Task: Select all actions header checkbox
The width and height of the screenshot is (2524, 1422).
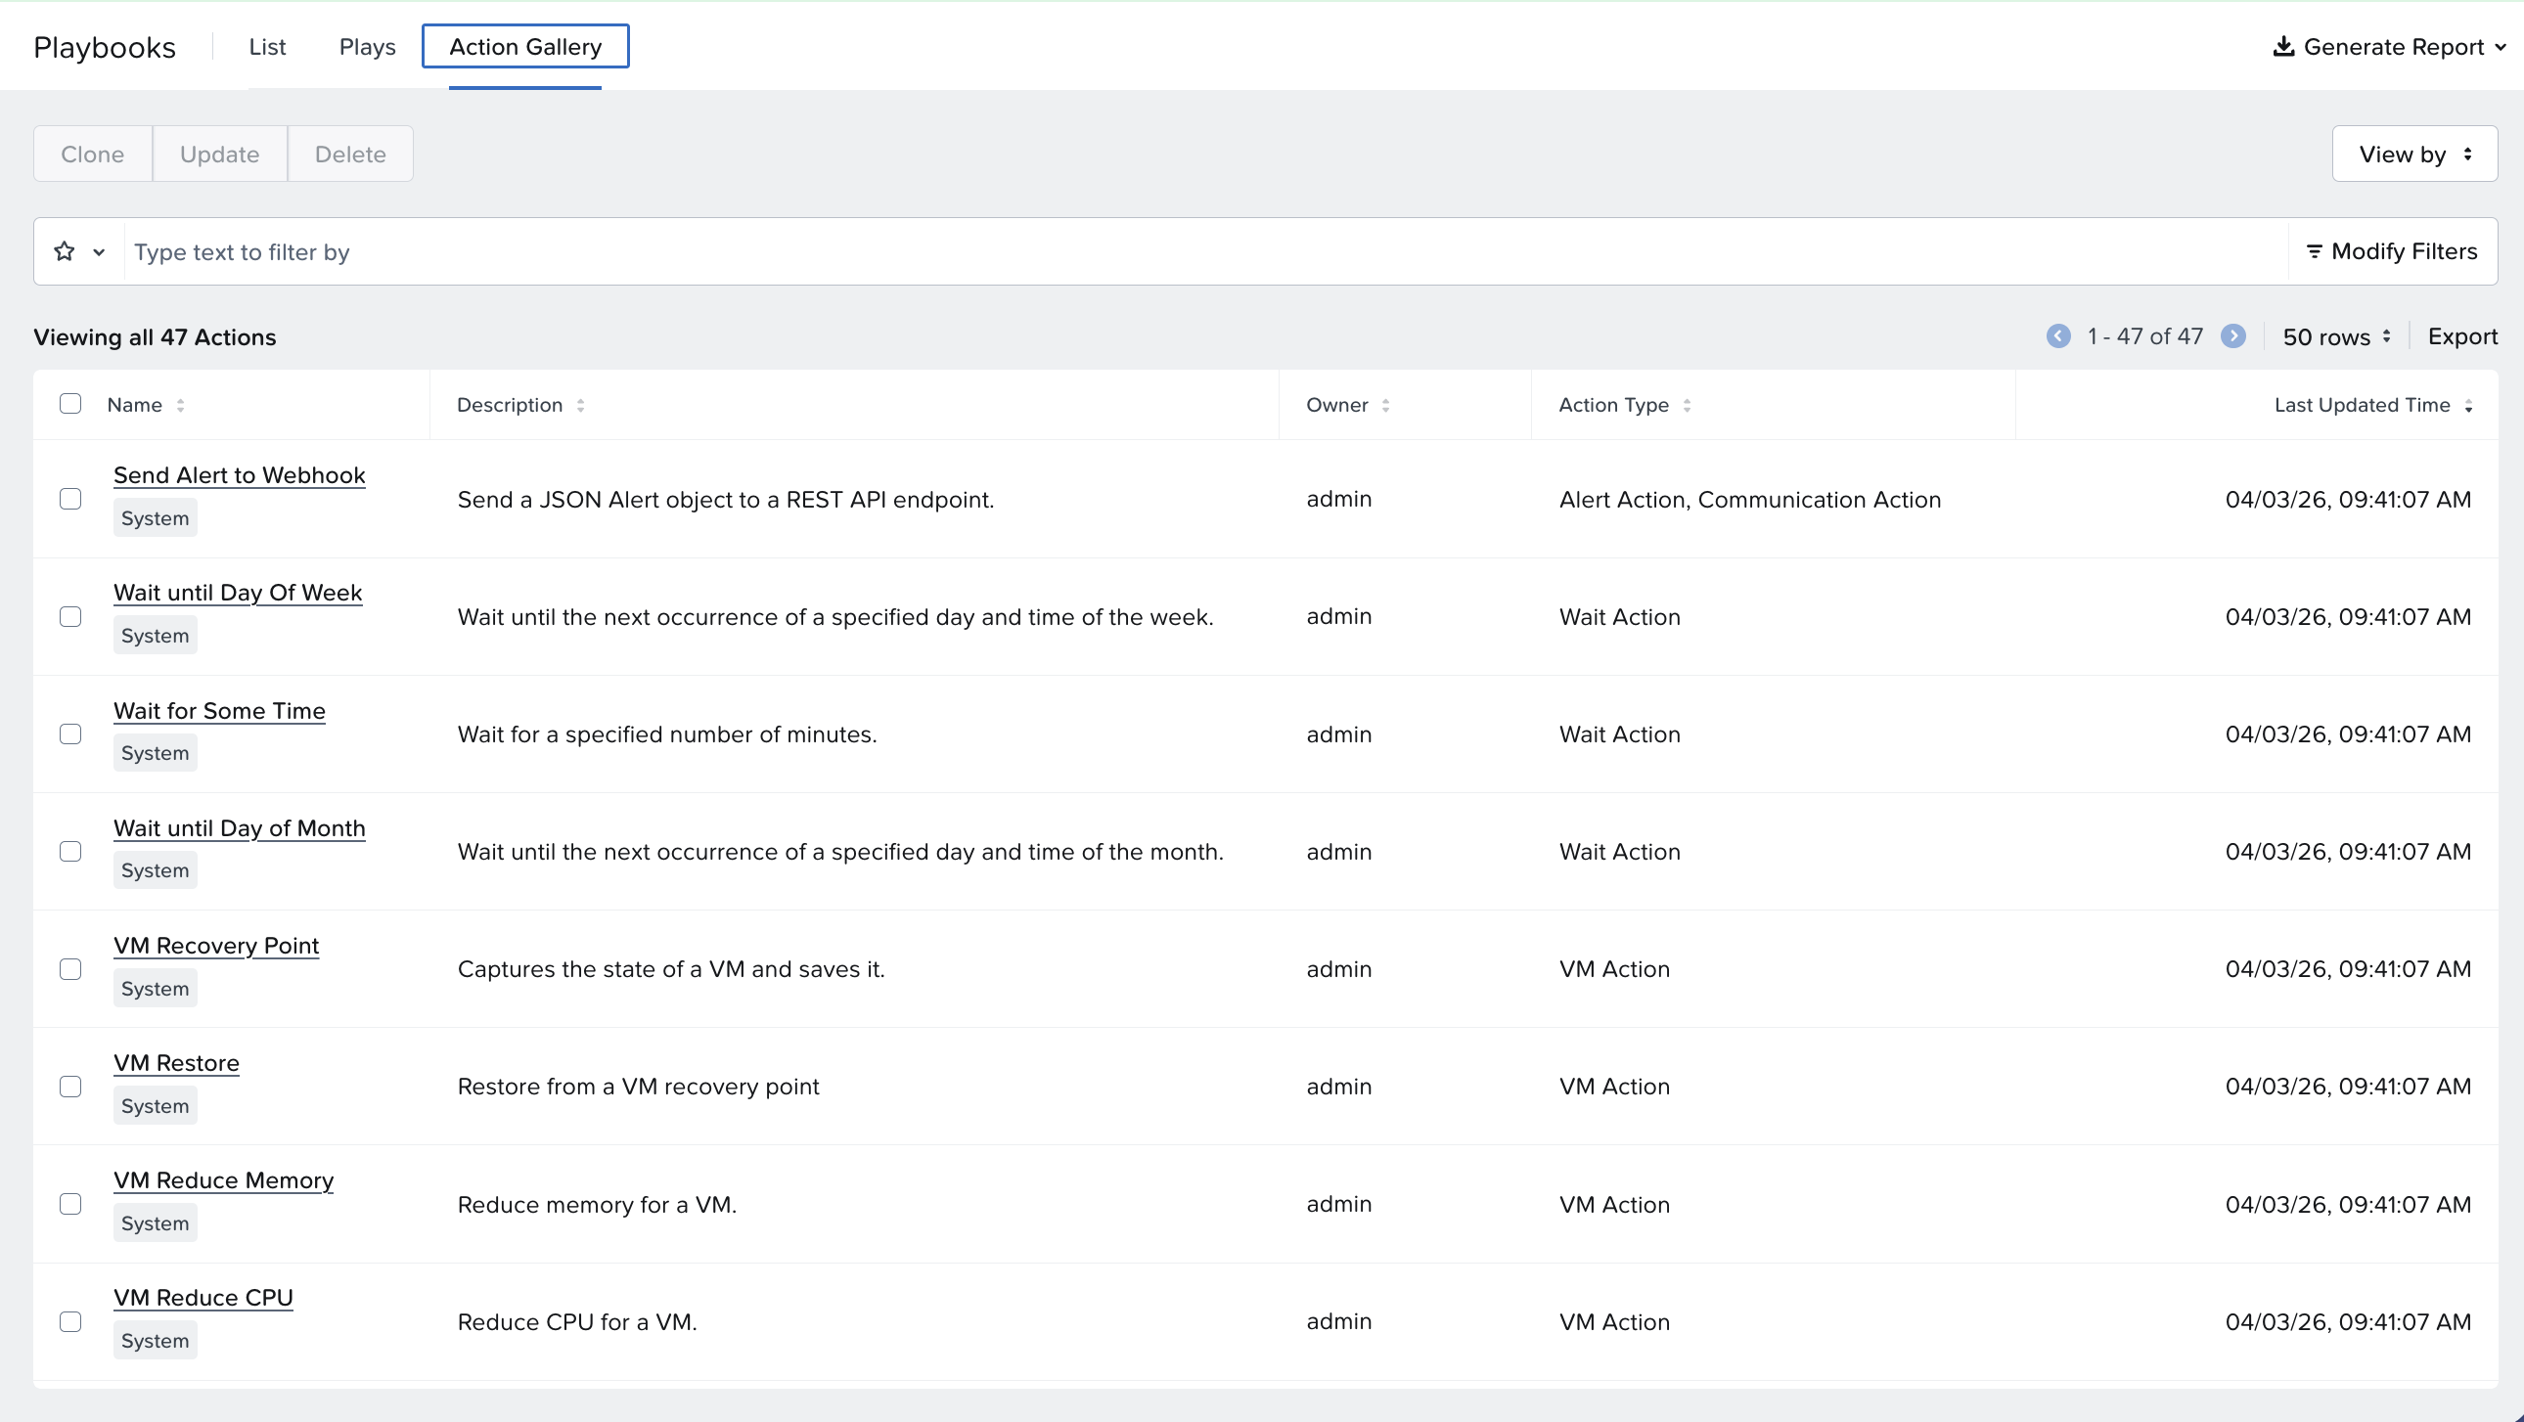Action: point(70,404)
